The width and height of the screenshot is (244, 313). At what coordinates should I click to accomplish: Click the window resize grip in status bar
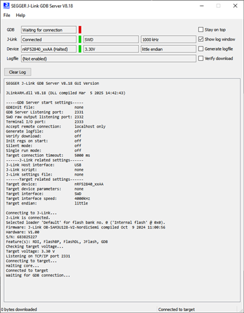point(241,310)
